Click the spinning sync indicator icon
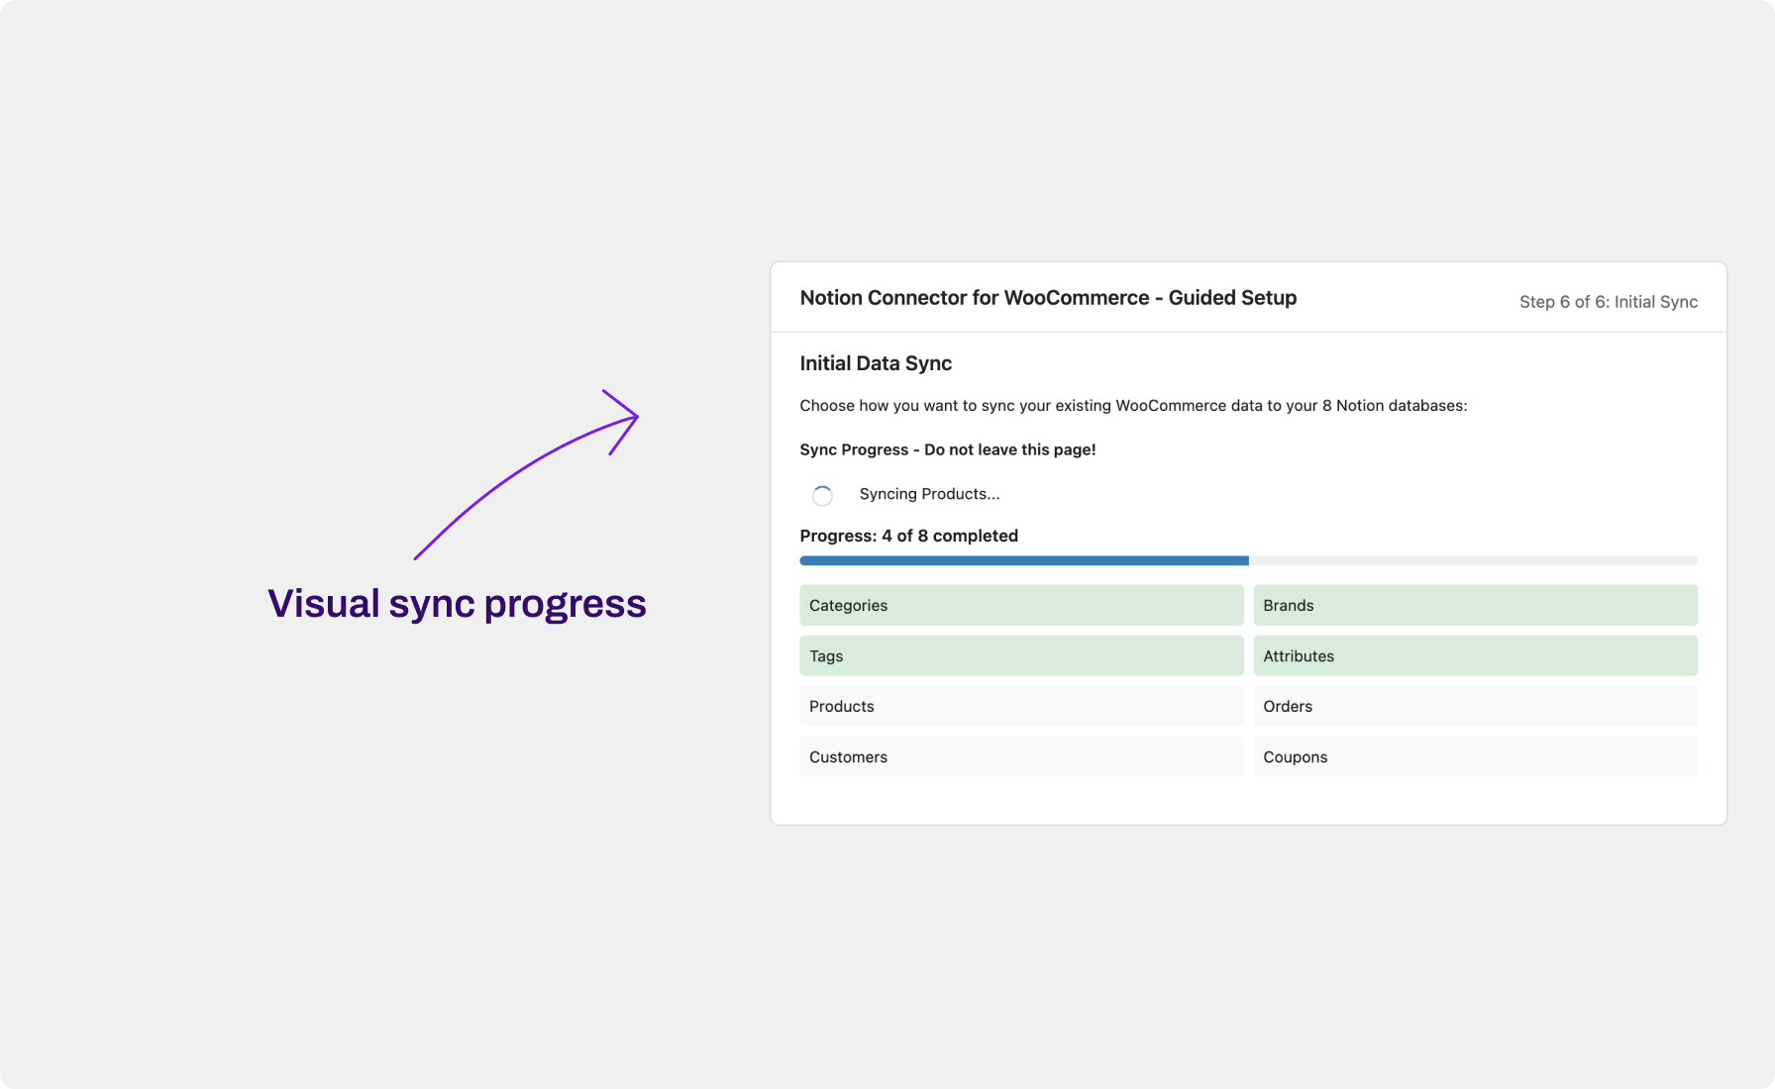Viewport: 1775px width, 1089px height. [x=823, y=495]
